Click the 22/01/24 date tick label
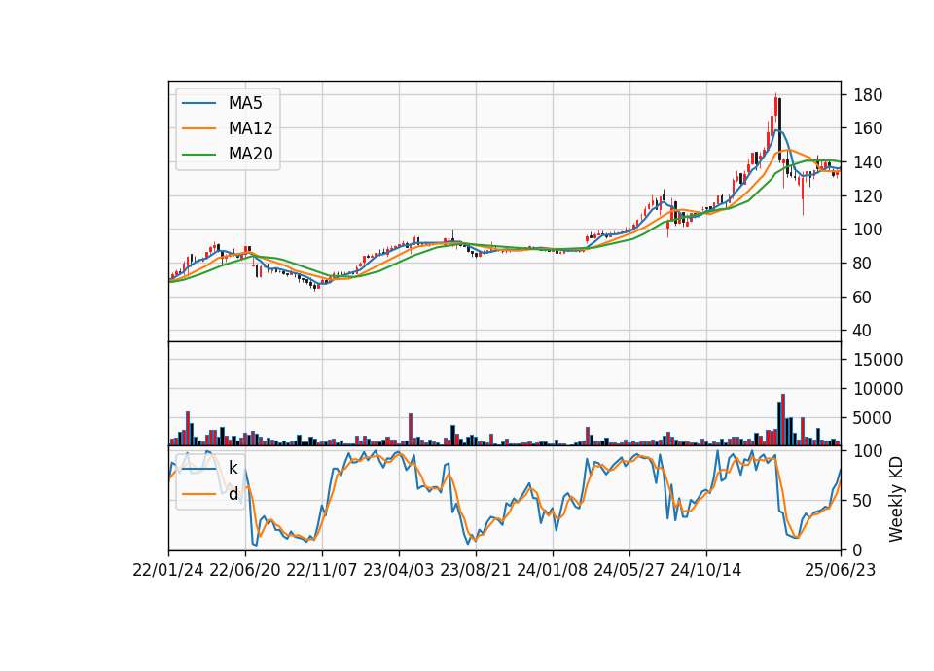 coord(168,571)
